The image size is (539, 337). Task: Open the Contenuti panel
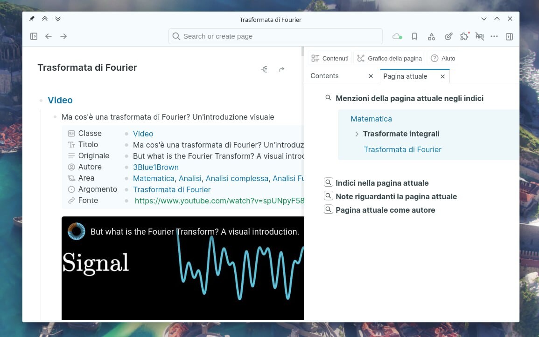coord(330,58)
